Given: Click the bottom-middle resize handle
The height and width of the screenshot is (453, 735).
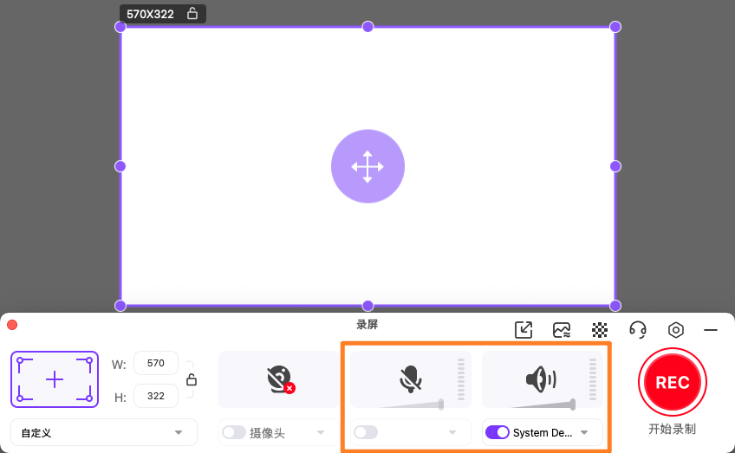Looking at the screenshot, I should click(368, 306).
